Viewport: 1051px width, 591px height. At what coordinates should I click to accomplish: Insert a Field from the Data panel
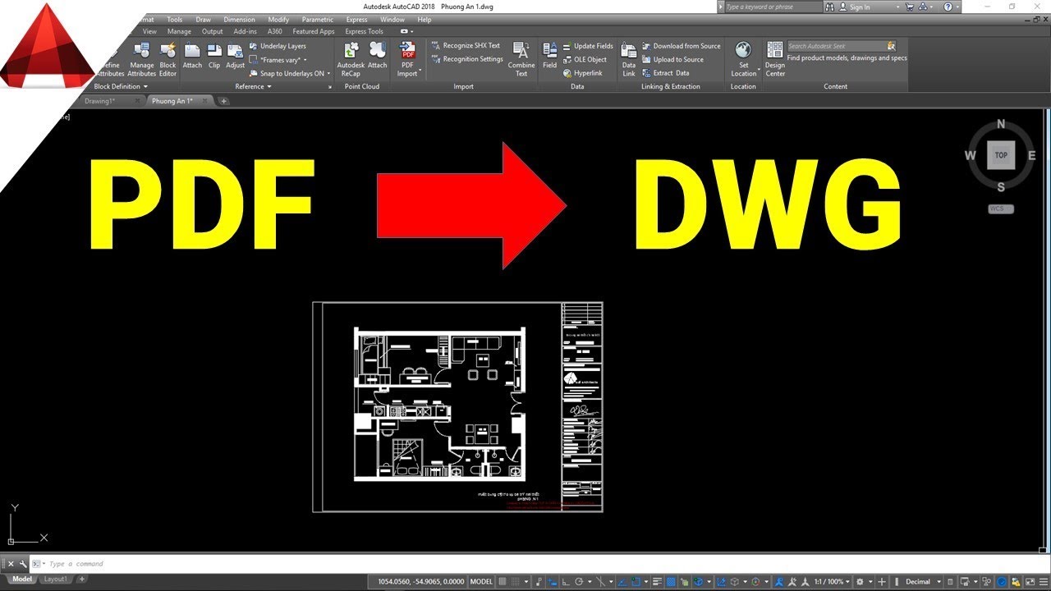(549, 56)
